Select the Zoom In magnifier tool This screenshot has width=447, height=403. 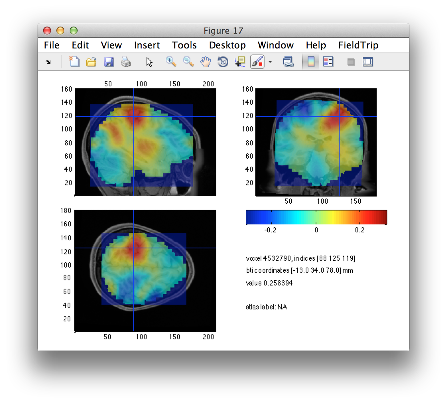171,62
